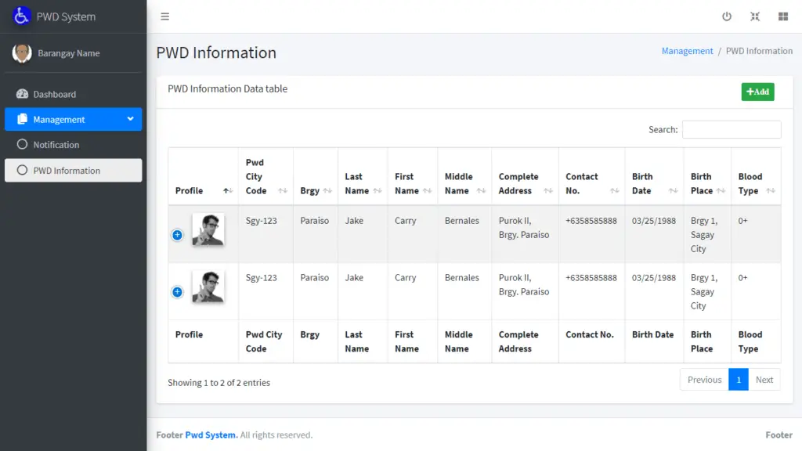This screenshot has height=451, width=802.
Task: Click the power logout icon
Action: [x=727, y=16]
